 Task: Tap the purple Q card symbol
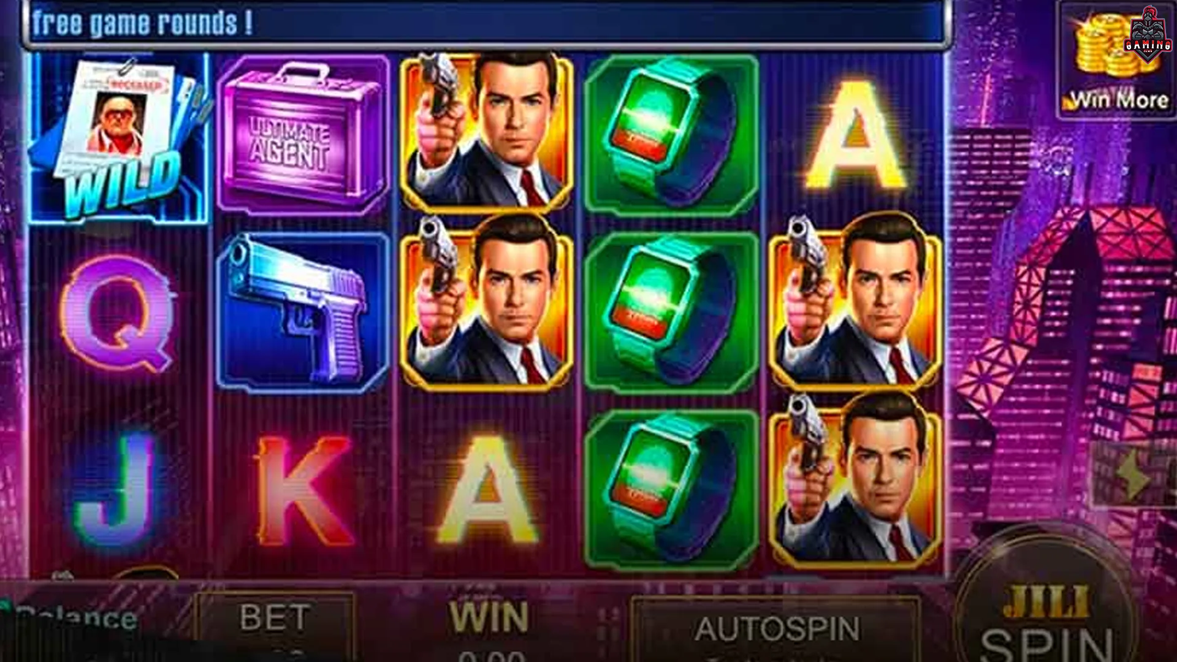pos(118,314)
